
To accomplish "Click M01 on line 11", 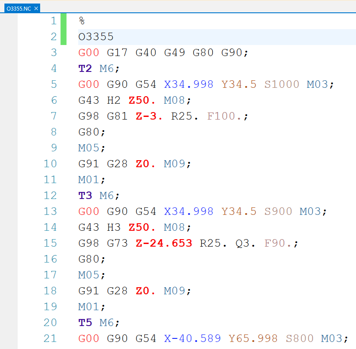I will click(x=89, y=180).
